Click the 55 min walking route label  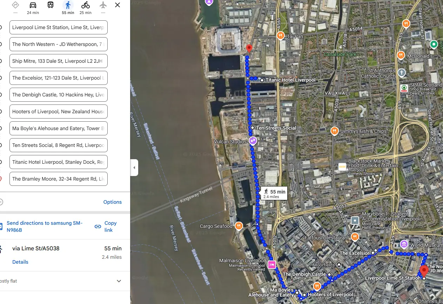(x=274, y=193)
